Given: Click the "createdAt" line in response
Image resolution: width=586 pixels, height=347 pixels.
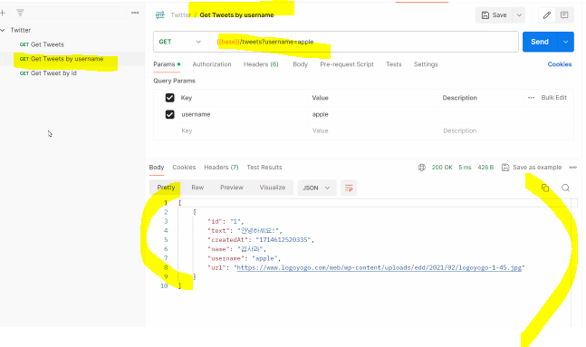Looking at the screenshot, I should coord(261,240).
